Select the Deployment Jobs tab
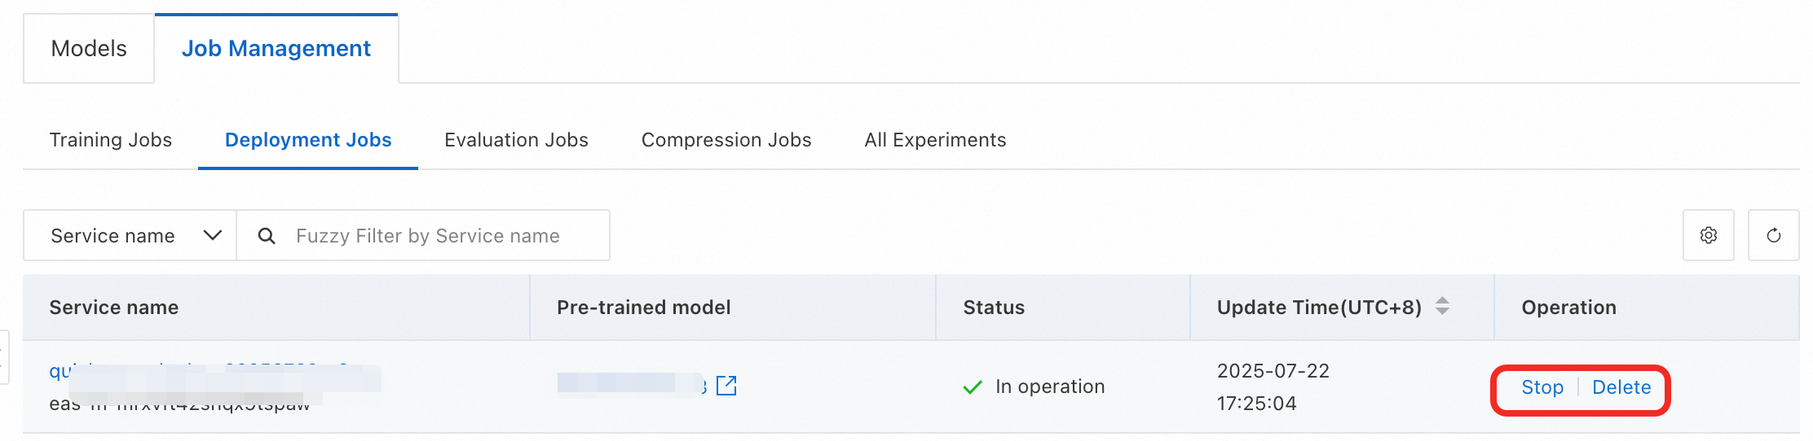Image resolution: width=1813 pixels, height=441 pixels. click(308, 140)
